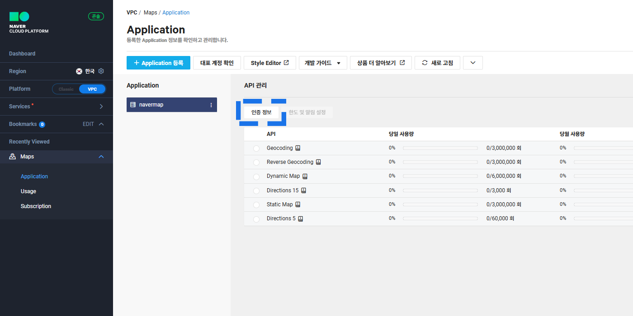Click the Reverse Geocoding API name
Screen dimensions: 633x316
[290, 162]
